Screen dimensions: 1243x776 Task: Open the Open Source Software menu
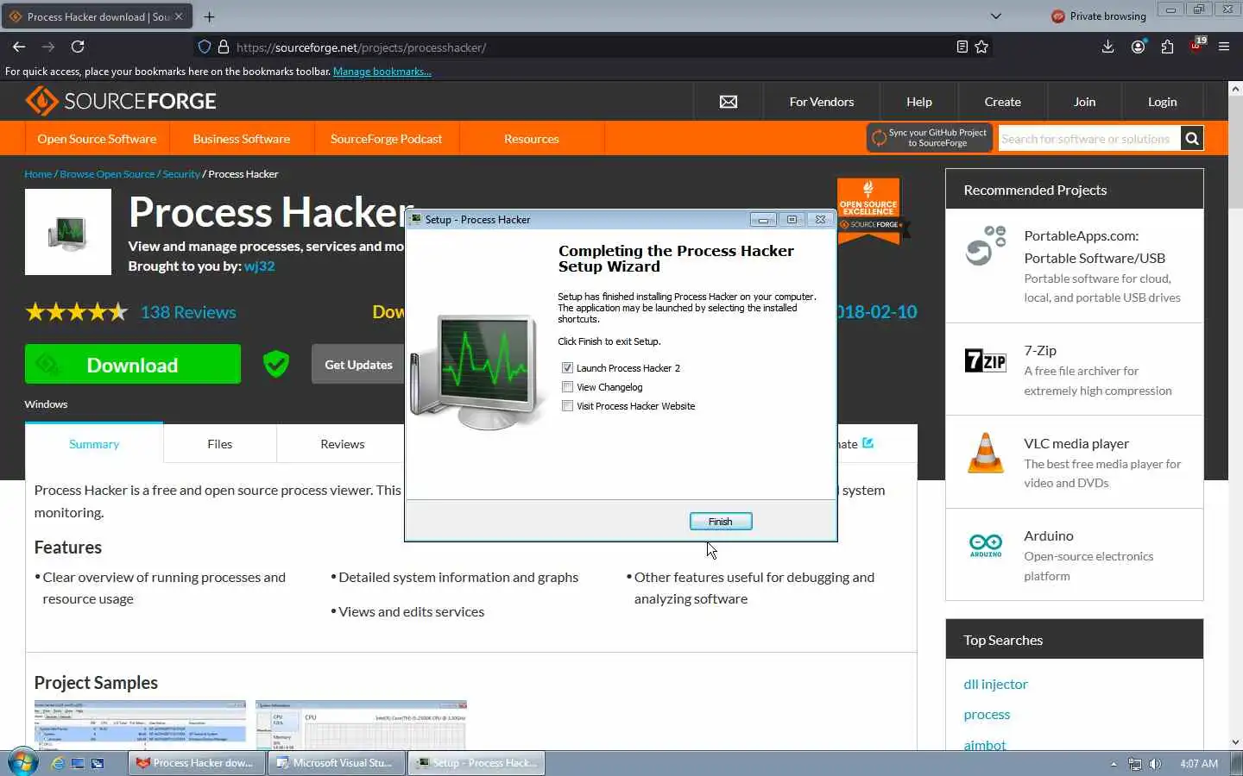97,139
